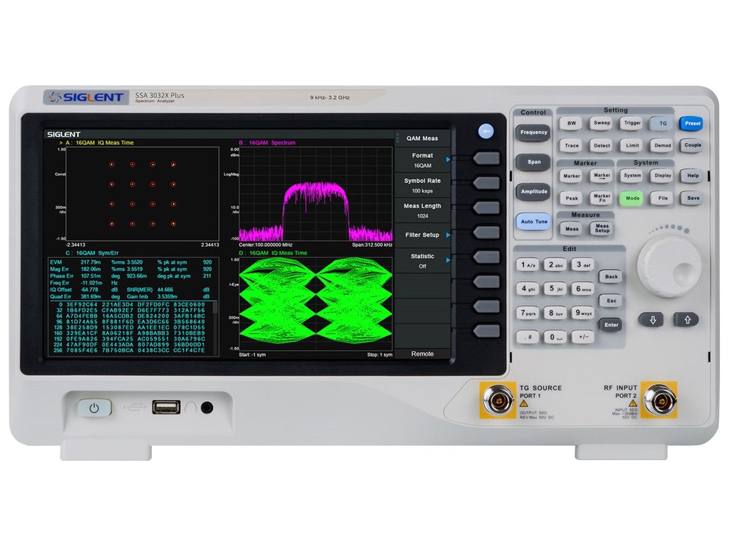The height and width of the screenshot is (546, 729).
Task: Toggle the Auto Tune key
Action: (533, 222)
